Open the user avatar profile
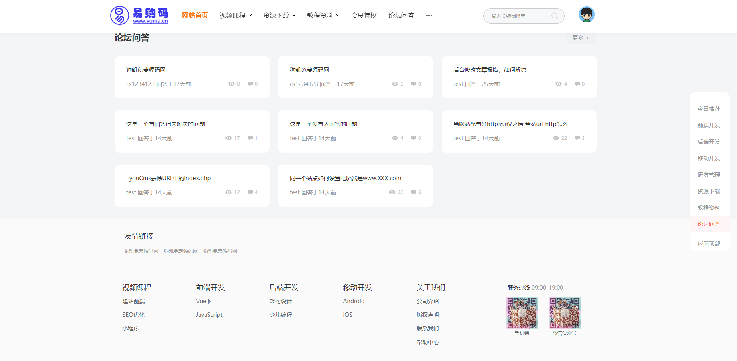This screenshot has width=737, height=361. (x=586, y=15)
